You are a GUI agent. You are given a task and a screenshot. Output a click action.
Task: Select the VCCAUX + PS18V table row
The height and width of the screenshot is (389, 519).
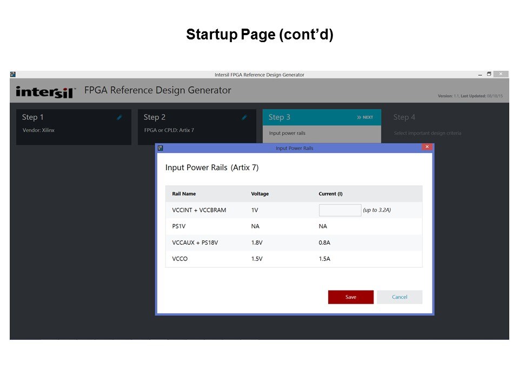click(294, 243)
